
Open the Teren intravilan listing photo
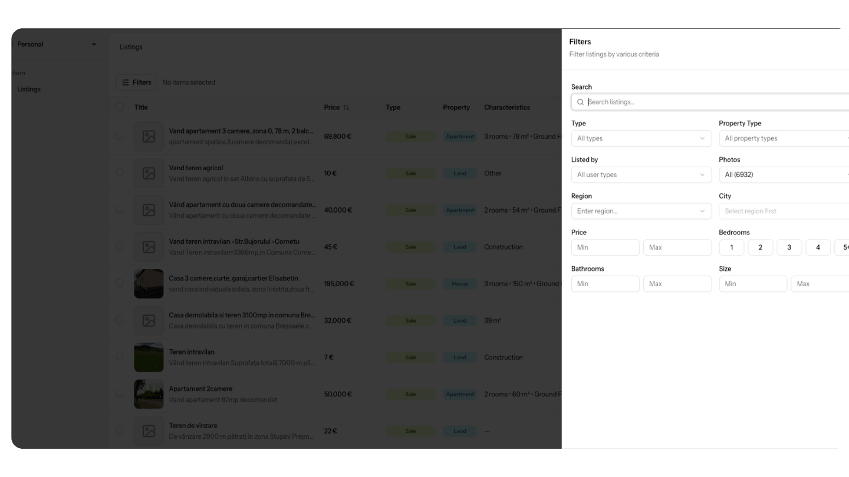(x=149, y=357)
